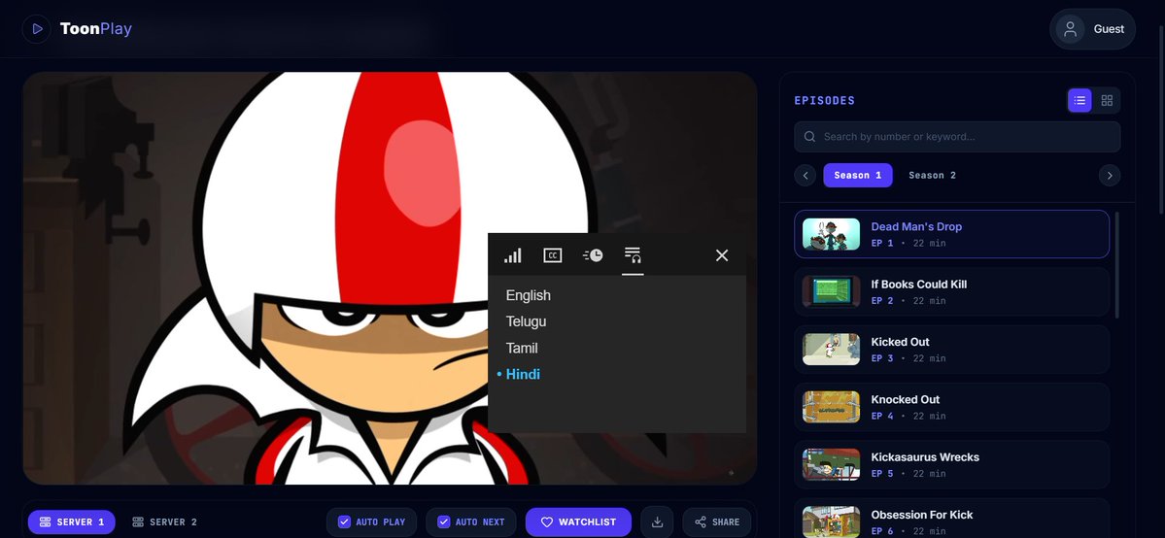Click the Dead Man's Drop thumbnail
1165x538 pixels.
[x=832, y=234]
